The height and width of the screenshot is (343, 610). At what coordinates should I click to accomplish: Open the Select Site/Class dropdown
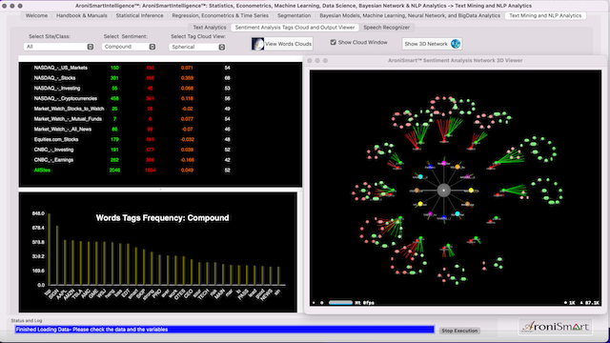point(59,47)
